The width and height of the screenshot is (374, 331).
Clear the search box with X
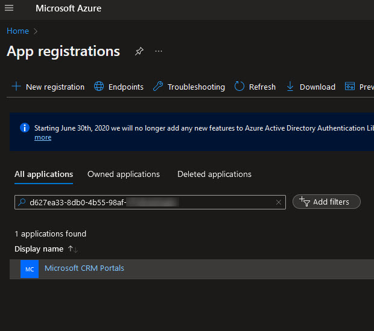pos(279,202)
